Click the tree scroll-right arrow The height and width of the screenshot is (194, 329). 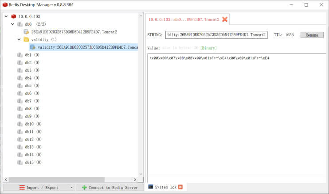click(x=135, y=179)
